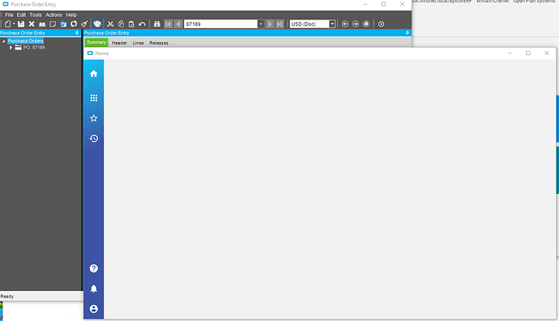This screenshot has width=559, height=321.
Task: Click the open-book icon in toolbar
Action: tap(42, 23)
